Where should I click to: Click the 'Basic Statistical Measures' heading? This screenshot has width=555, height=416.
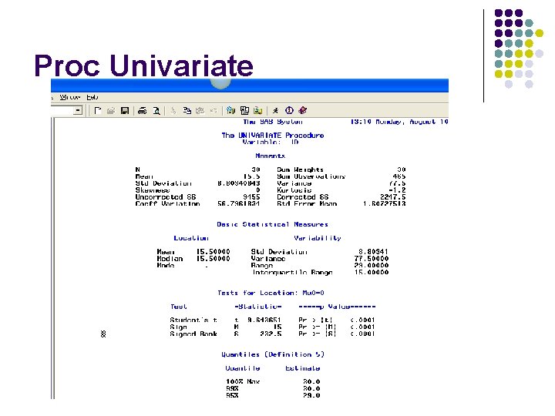(273, 224)
